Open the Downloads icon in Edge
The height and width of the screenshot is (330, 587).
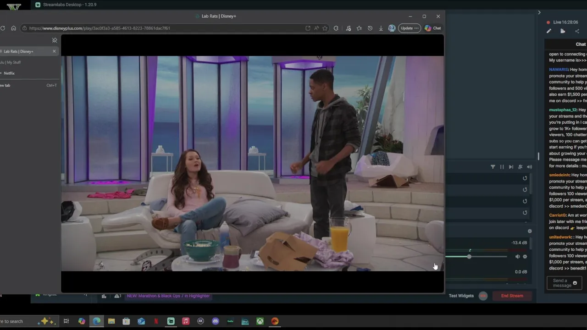(381, 28)
